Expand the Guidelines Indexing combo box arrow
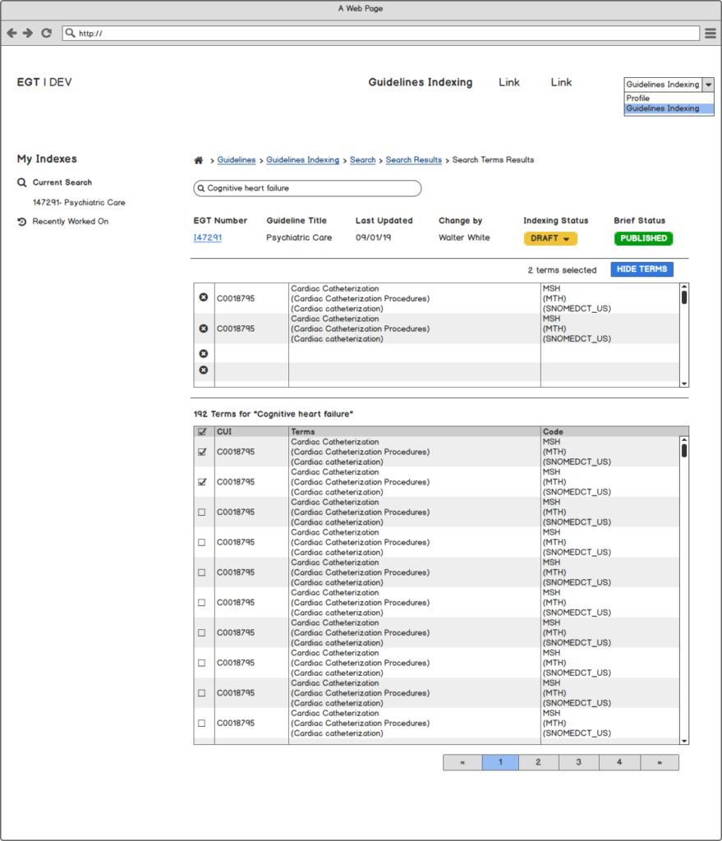 (x=708, y=85)
